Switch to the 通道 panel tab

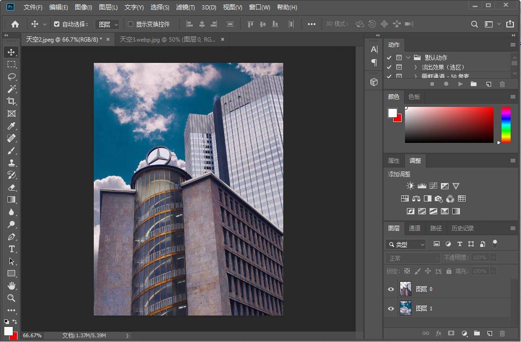click(414, 228)
